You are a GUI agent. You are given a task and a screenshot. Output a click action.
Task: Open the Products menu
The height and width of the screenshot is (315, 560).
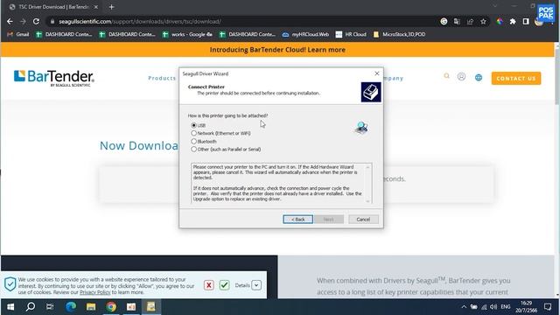click(x=162, y=78)
